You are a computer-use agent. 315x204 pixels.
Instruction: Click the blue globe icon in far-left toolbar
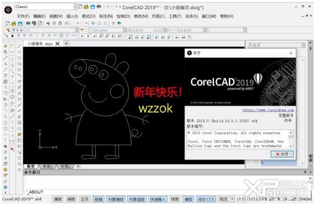pos(5,187)
